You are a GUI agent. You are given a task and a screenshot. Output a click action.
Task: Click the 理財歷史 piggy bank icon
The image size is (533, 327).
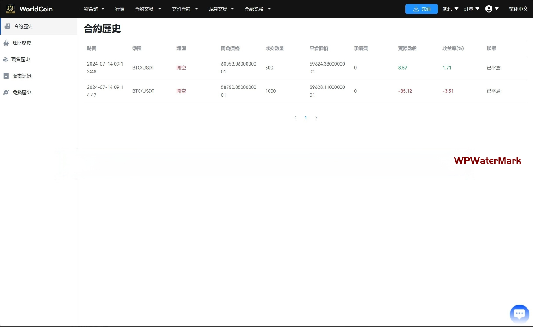click(6, 43)
